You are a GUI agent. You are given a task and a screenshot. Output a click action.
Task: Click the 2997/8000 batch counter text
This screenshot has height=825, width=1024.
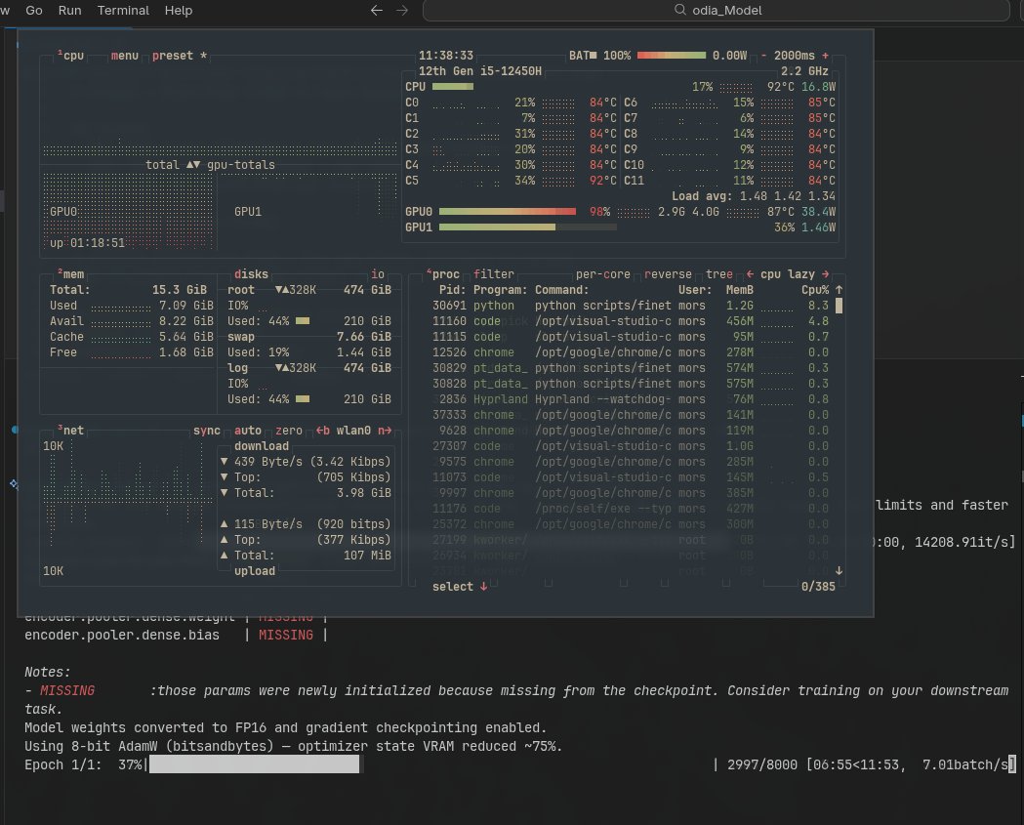point(762,764)
